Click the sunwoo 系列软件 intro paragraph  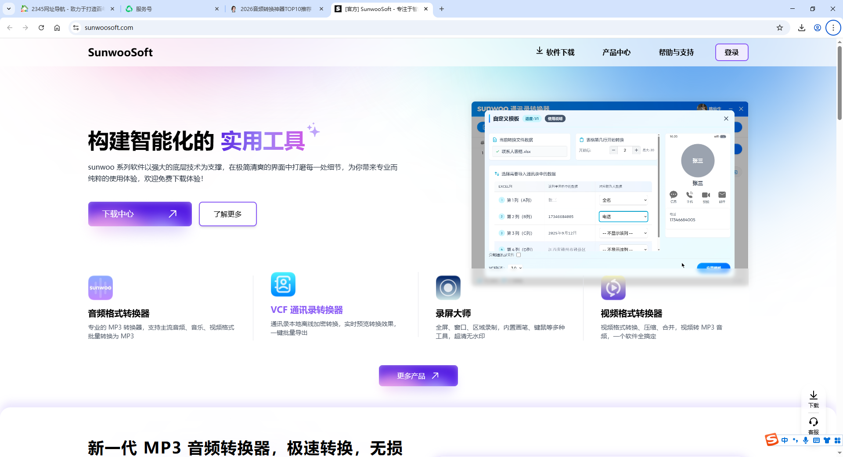coord(243,173)
